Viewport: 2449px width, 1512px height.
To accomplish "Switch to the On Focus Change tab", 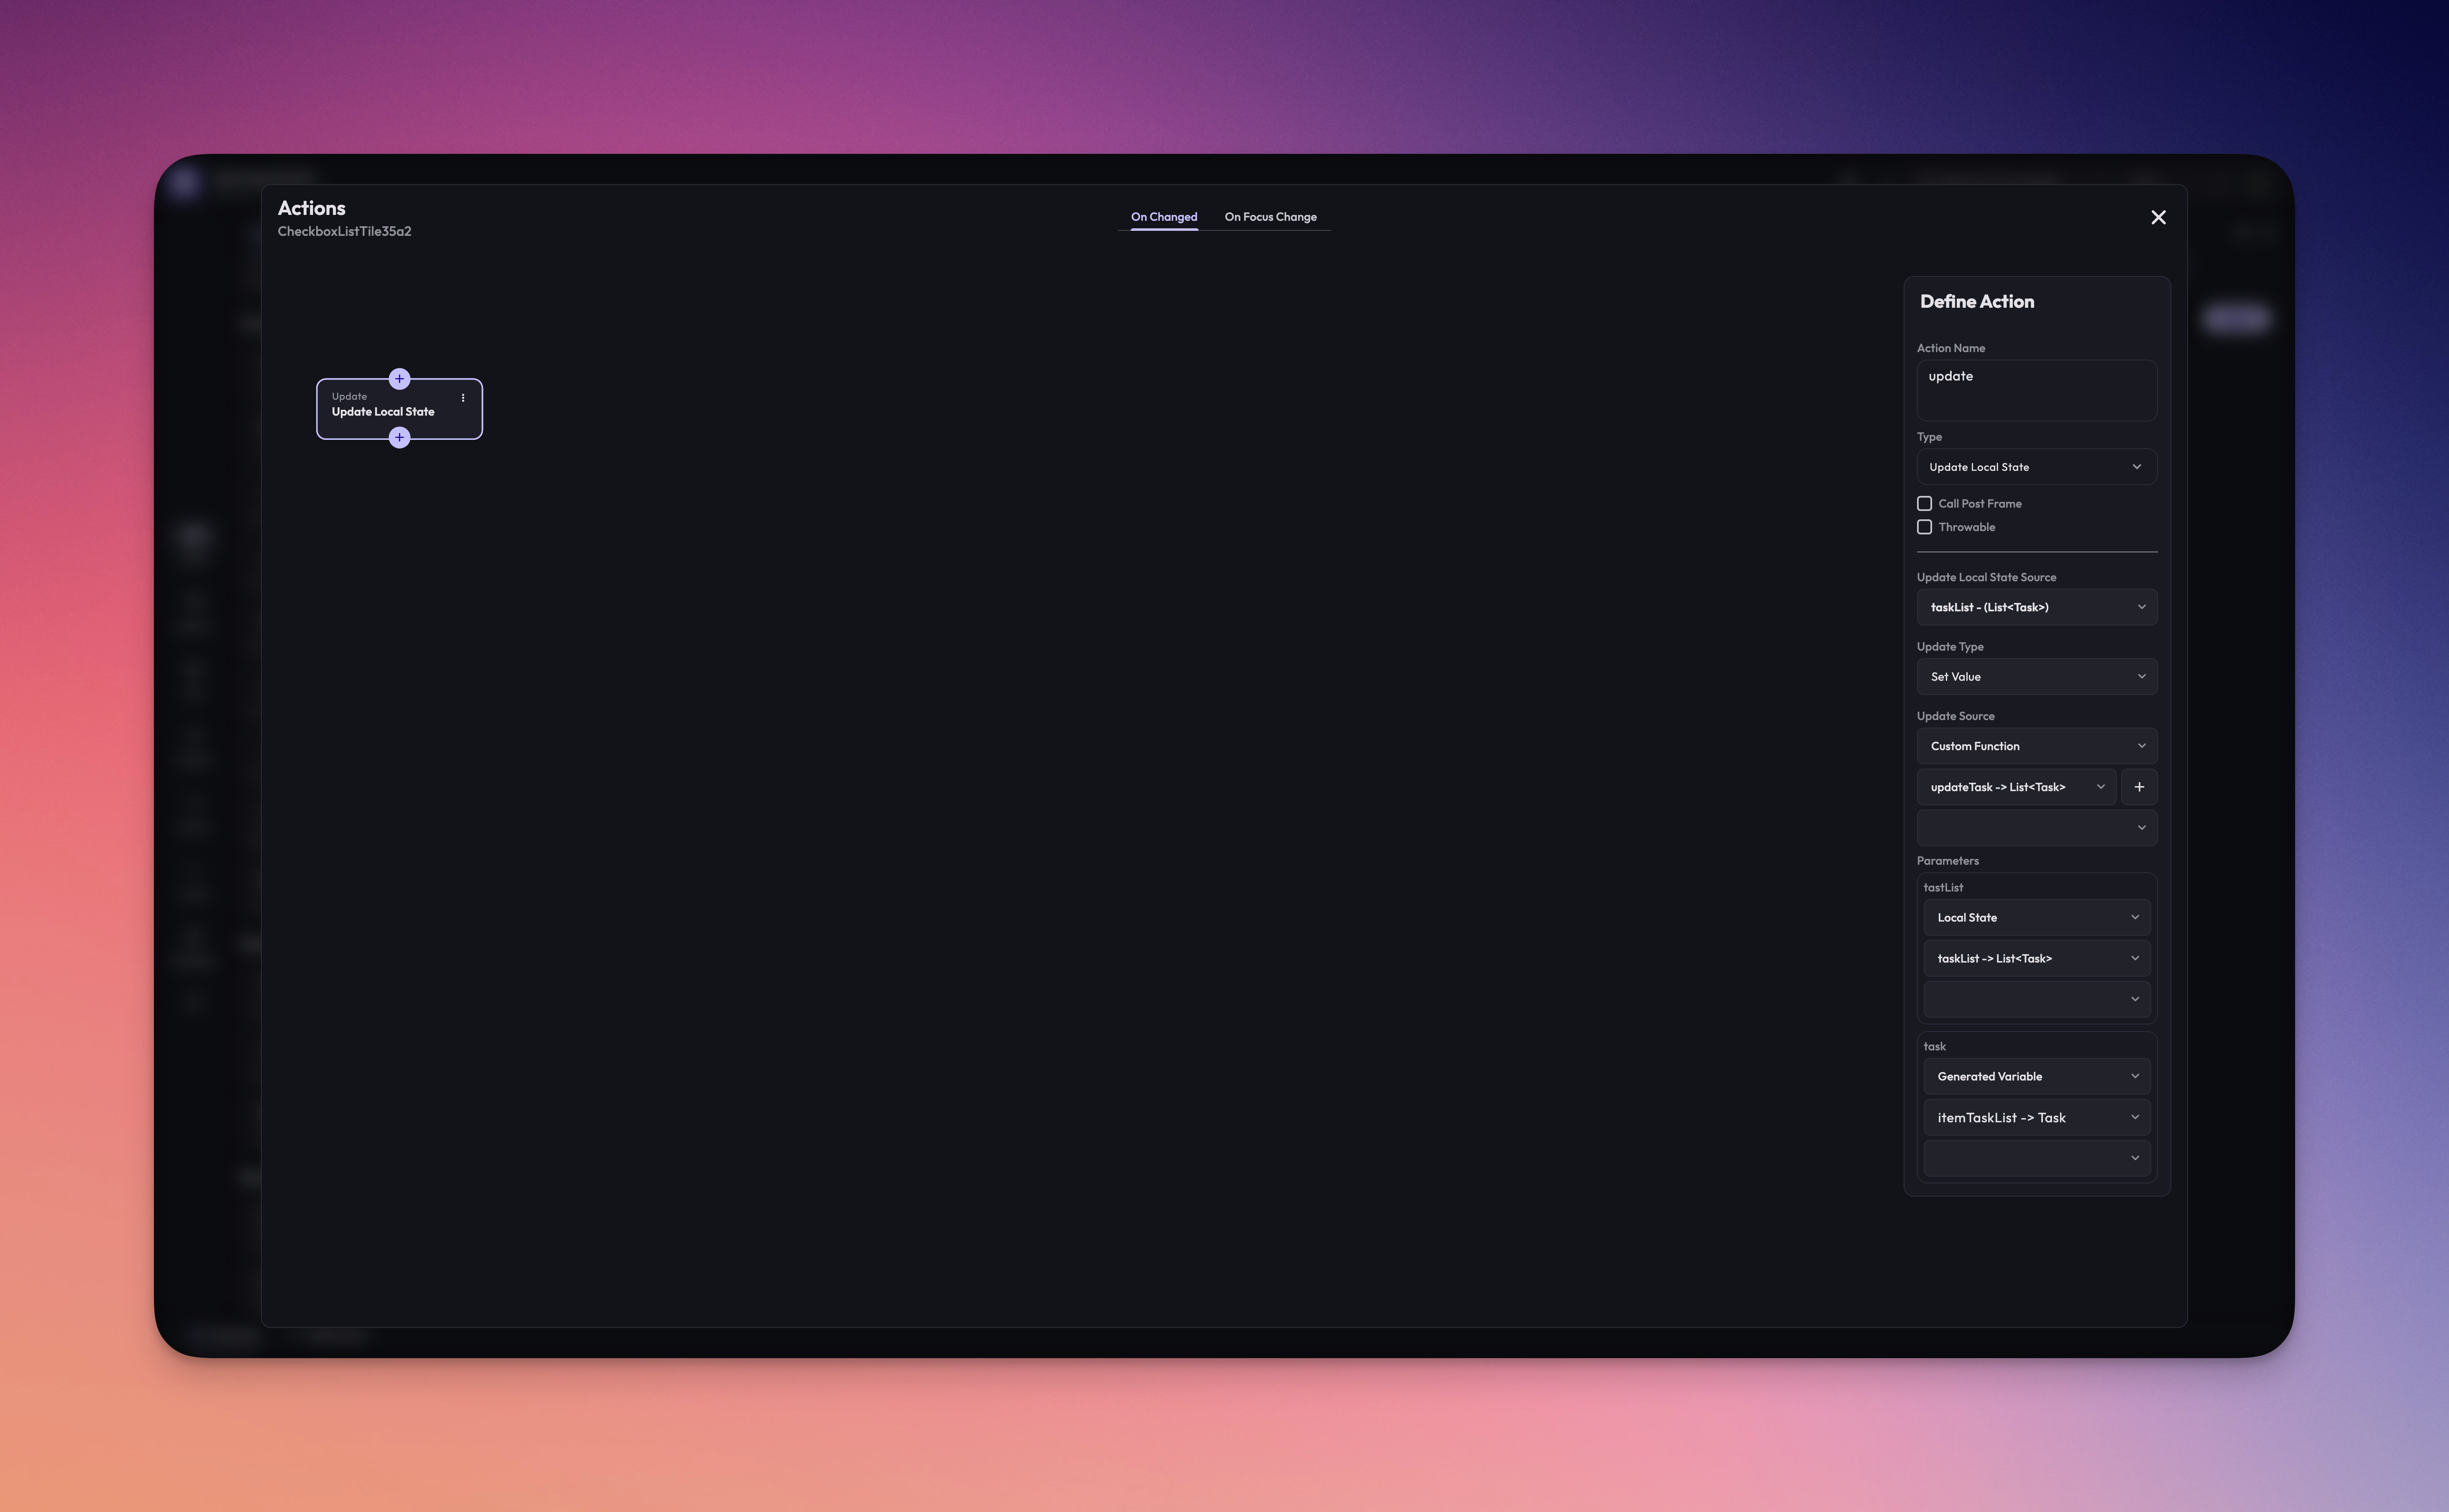I will pyautogui.click(x=1270, y=217).
